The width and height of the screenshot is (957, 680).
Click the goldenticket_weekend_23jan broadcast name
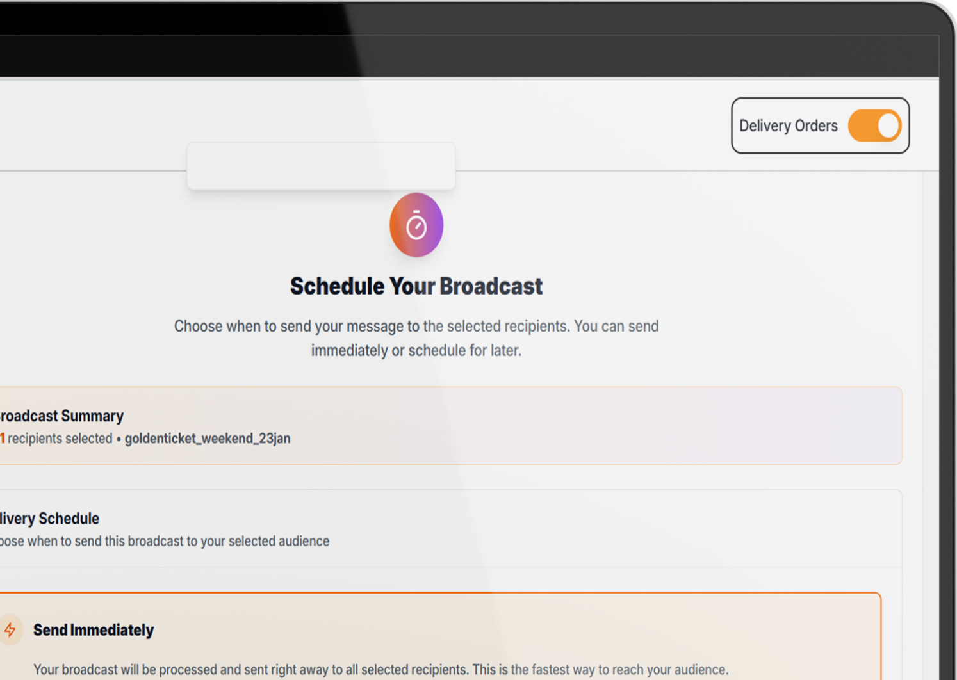tap(208, 439)
